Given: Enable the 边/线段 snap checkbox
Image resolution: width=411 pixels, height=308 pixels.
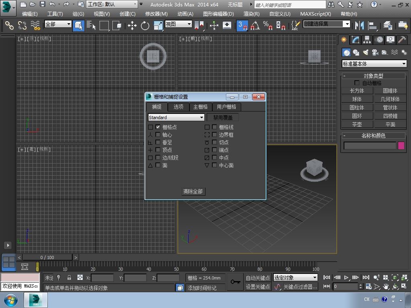Looking at the screenshot, I should 158,157.
